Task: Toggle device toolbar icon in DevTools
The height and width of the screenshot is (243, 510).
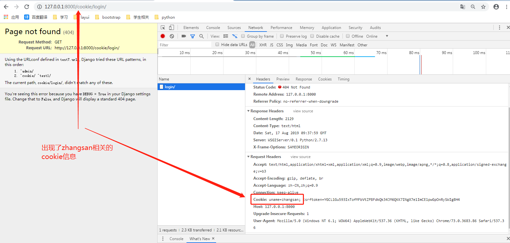Action: [171, 28]
